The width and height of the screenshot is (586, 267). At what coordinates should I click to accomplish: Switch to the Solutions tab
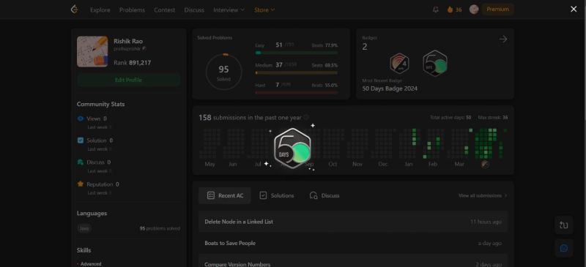coord(277,195)
